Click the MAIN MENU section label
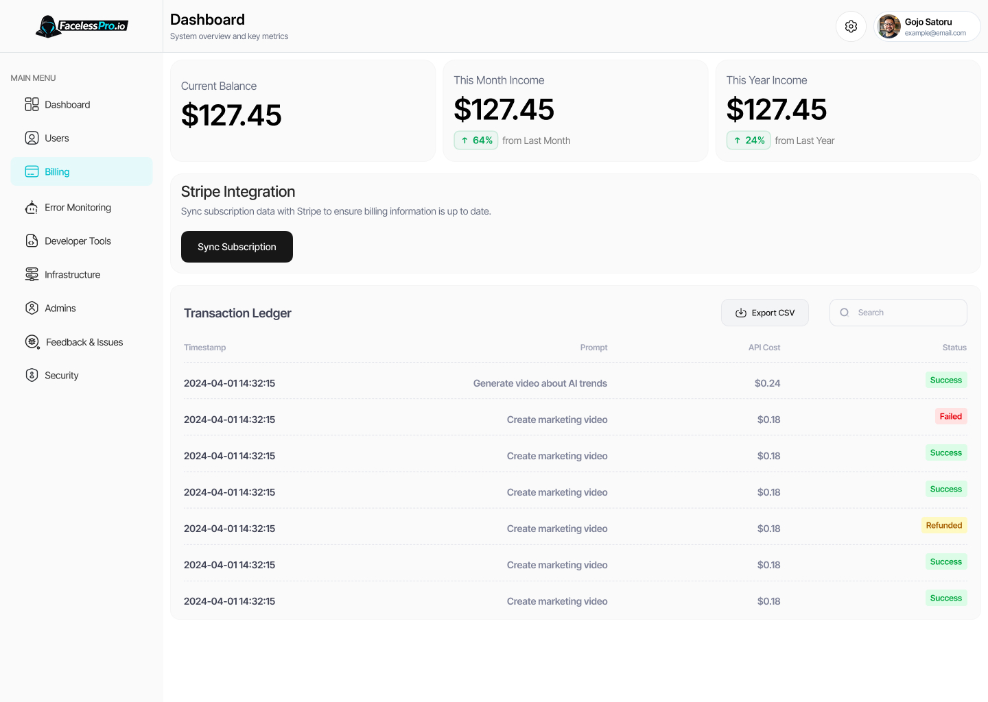988x702 pixels. point(33,78)
